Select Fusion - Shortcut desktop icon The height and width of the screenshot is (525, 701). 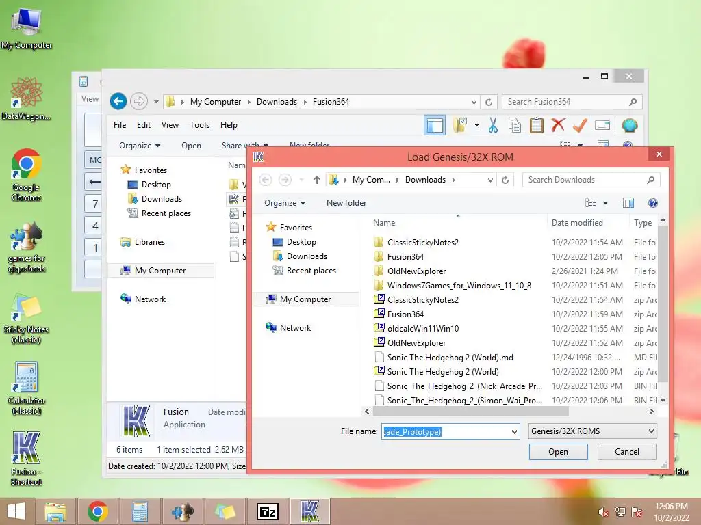(x=27, y=459)
